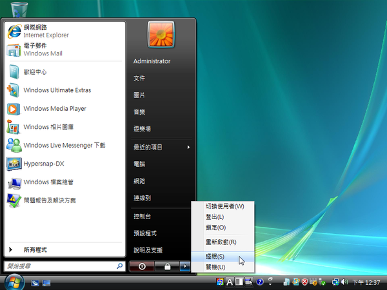
Task: Select 鎖定(O) lock
Action: click(x=223, y=227)
